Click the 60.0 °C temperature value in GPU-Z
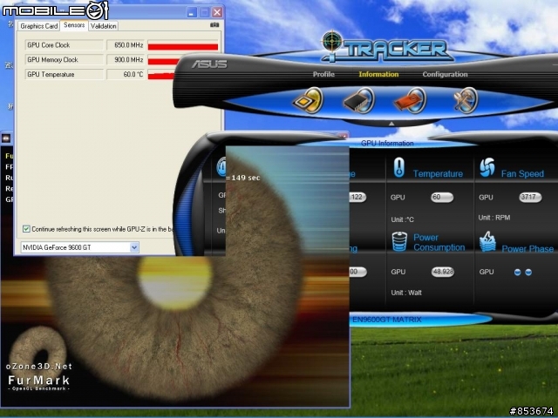The height and width of the screenshot is (418, 558). [x=126, y=74]
